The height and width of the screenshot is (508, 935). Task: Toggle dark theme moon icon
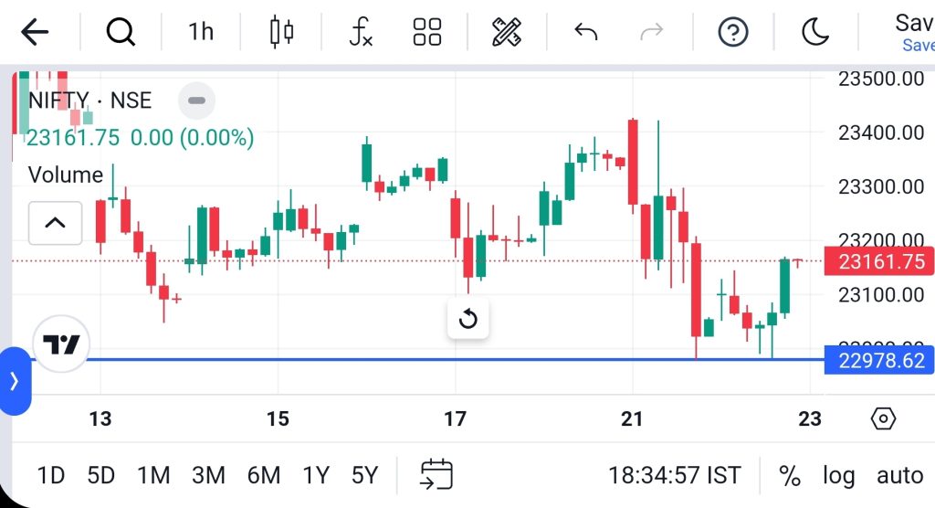(x=814, y=33)
